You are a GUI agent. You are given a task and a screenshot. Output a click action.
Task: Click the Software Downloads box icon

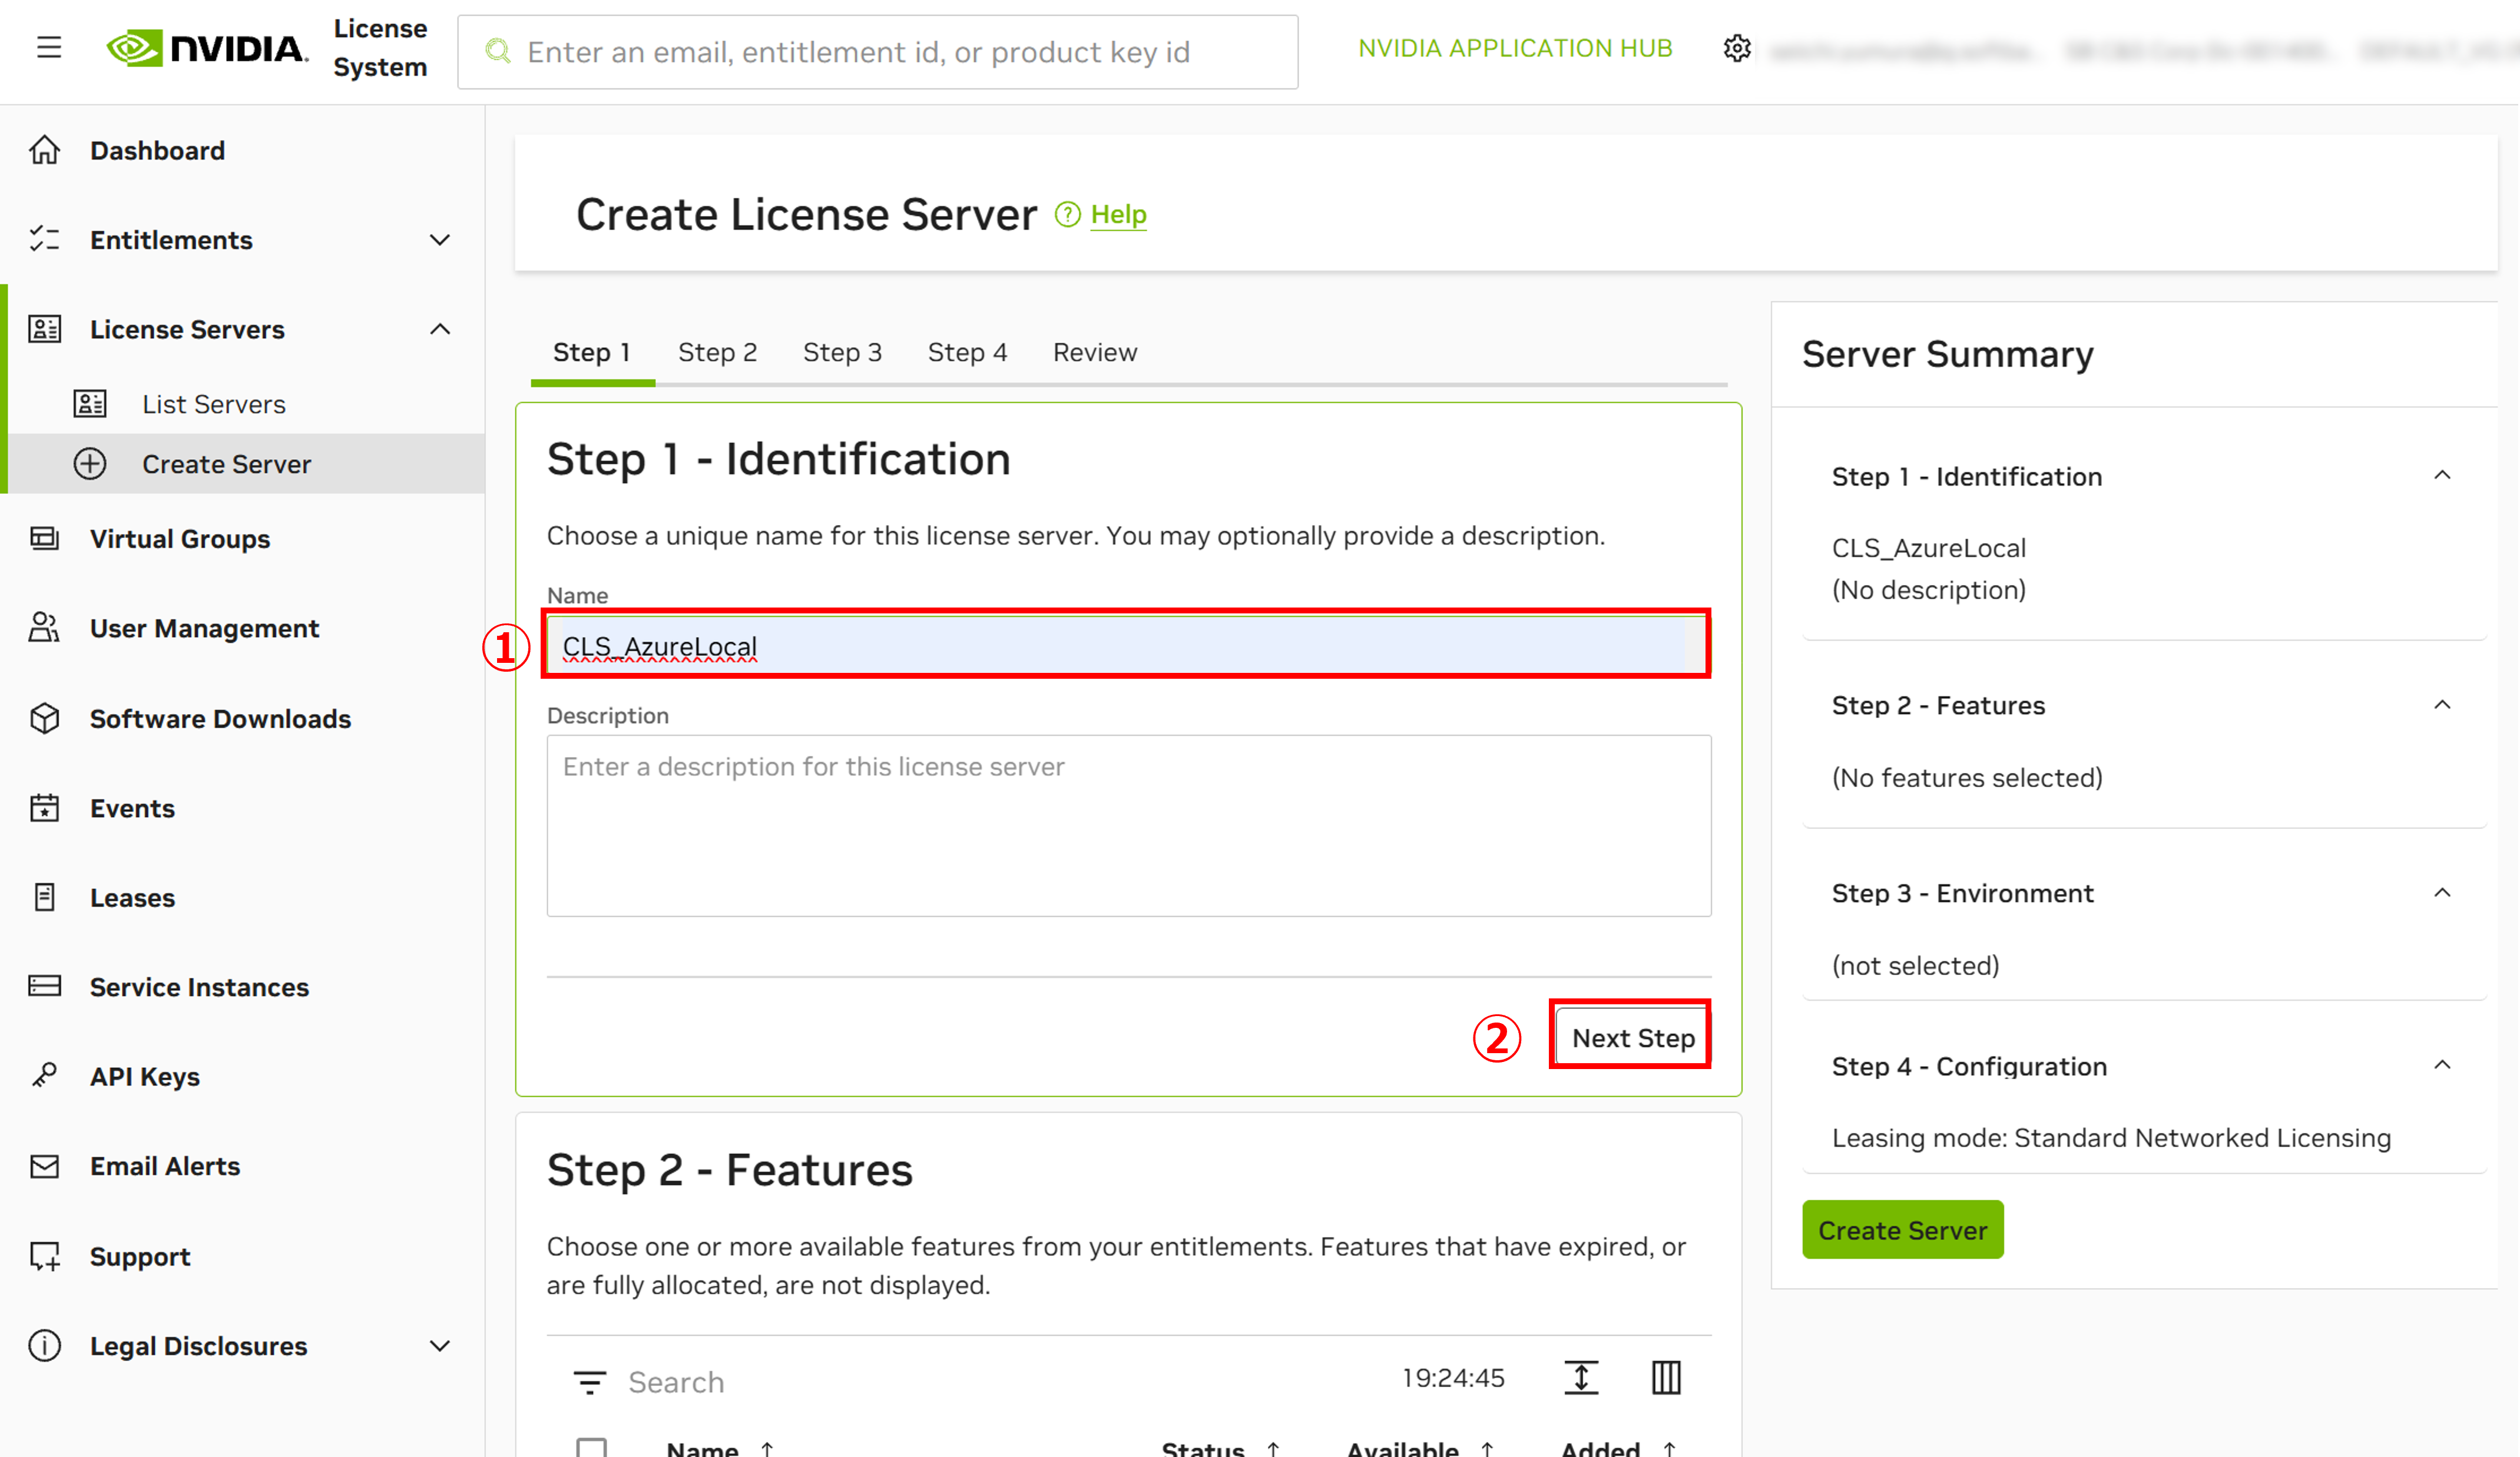pos(45,719)
